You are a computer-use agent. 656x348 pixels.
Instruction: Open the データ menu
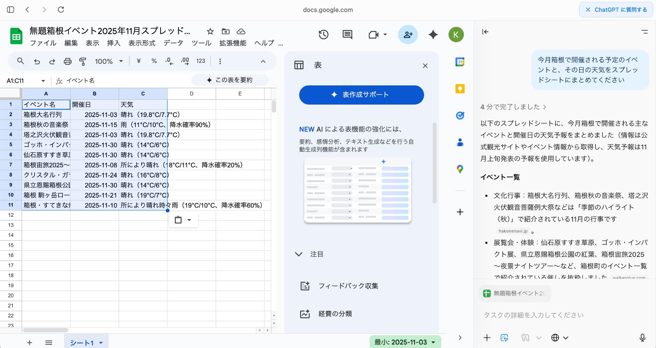173,43
